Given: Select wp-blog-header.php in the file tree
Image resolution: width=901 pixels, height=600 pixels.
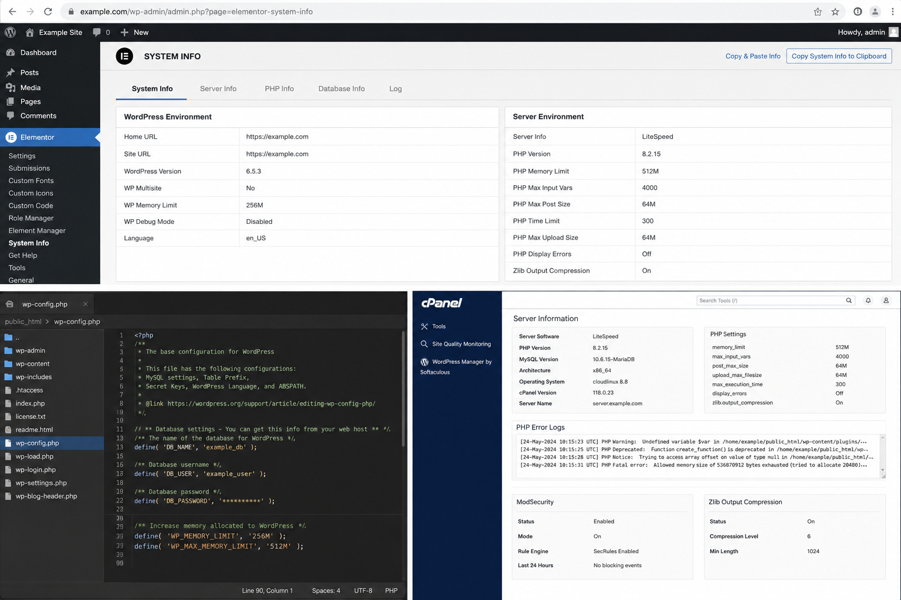Looking at the screenshot, I should pyautogui.click(x=46, y=496).
